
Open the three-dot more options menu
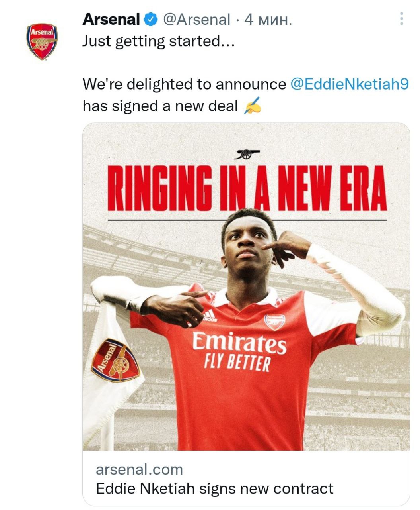402,19
